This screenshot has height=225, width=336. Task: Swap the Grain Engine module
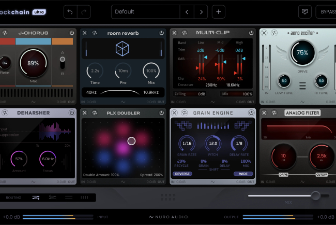(x=185, y=113)
